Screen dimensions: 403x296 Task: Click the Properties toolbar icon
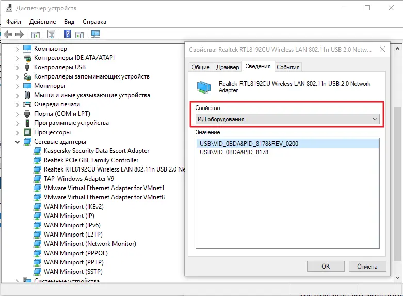(52, 34)
